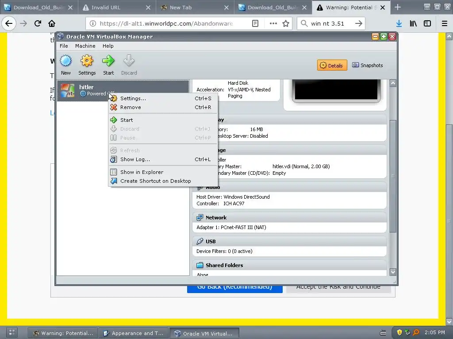
Task: Click Show Log icon in context menu
Action: [114, 159]
